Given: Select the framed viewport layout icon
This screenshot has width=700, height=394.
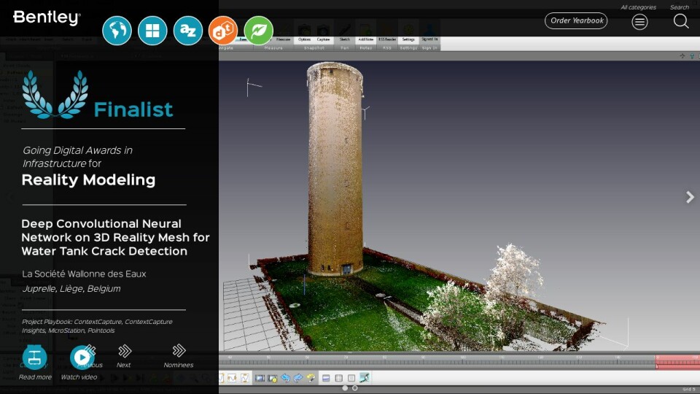Looking at the screenshot, I should tap(351, 378).
